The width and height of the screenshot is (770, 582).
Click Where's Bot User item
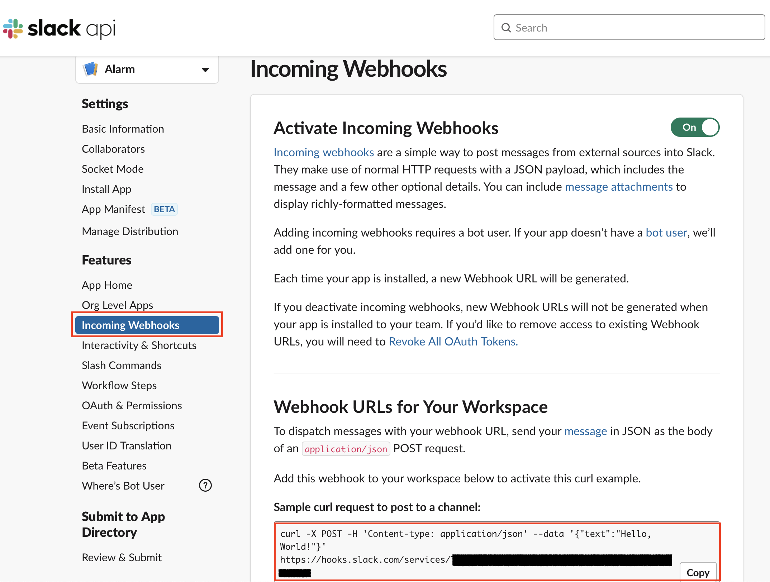coord(123,486)
